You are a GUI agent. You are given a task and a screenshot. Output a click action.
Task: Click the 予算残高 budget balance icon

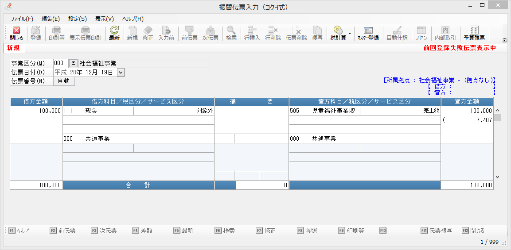[474, 33]
